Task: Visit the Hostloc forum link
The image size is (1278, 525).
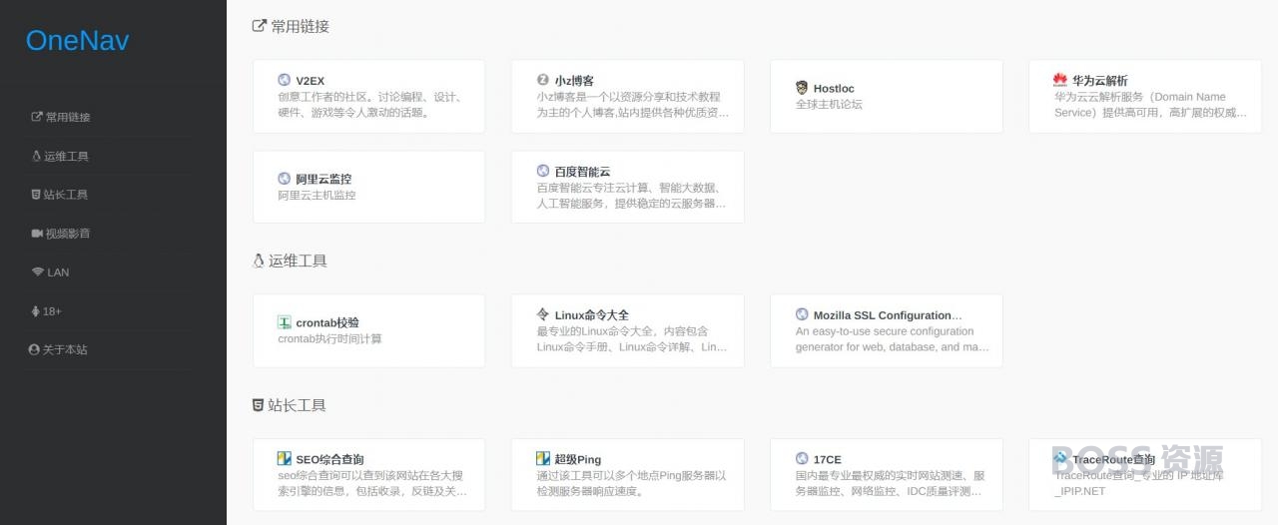Action: tap(834, 89)
